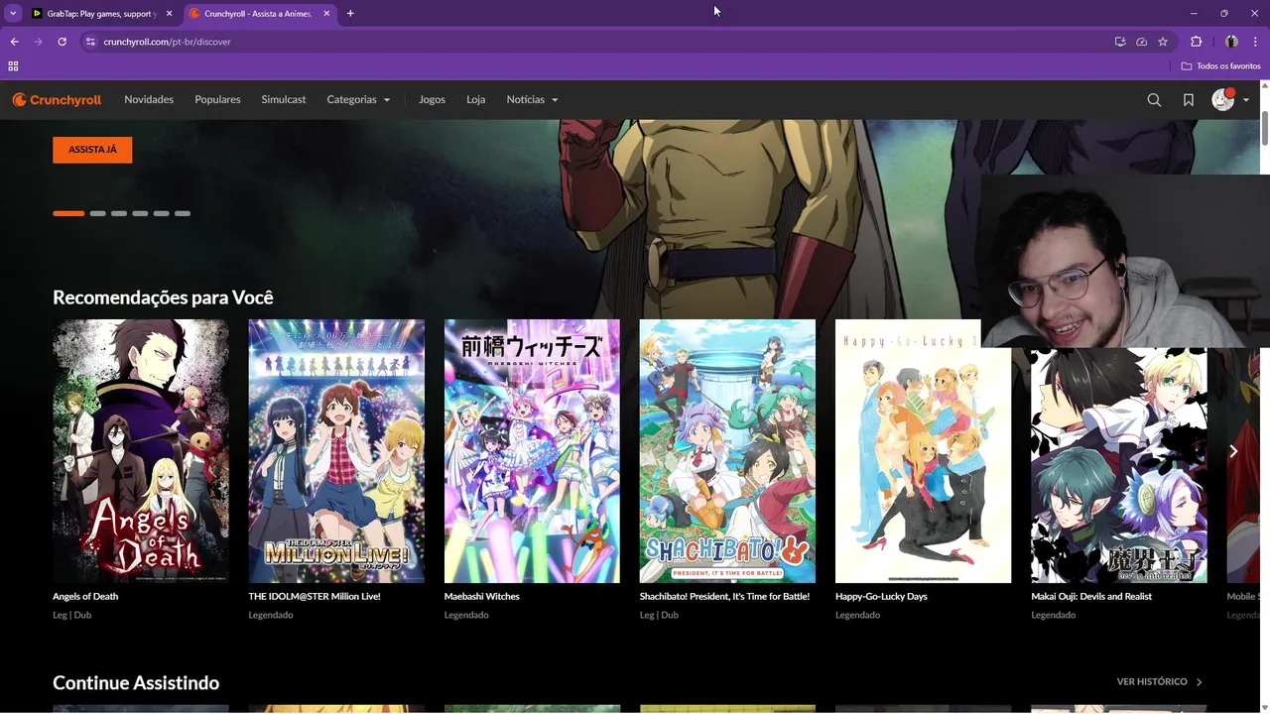Viewport: 1270px width, 714px height.
Task: Click the Maebashi Witches title link
Action: point(482,597)
